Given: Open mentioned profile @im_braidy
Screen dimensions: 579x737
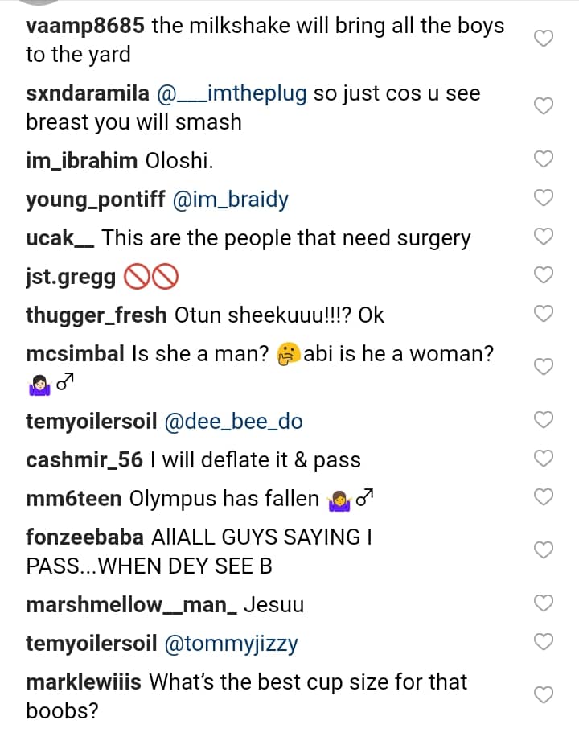Looking at the screenshot, I should point(231,200).
